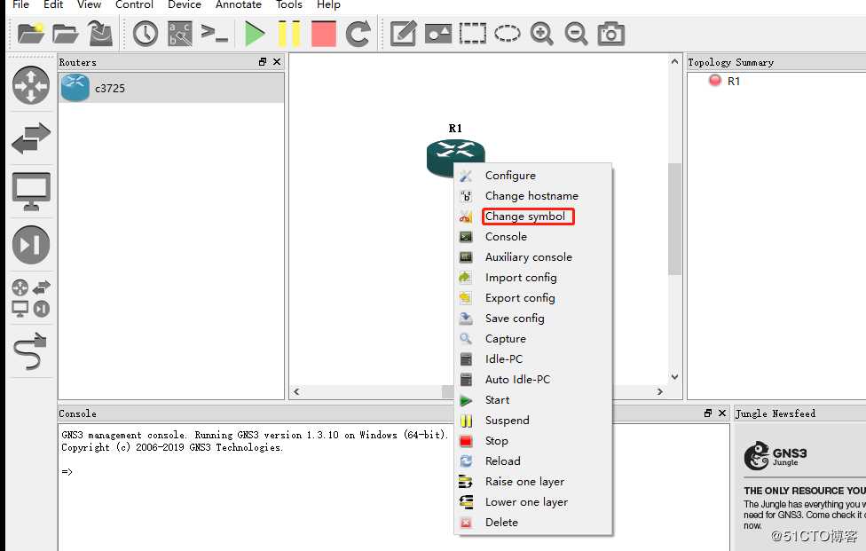Choose Console from the context menu
The image size is (866, 551).
pos(533,237)
